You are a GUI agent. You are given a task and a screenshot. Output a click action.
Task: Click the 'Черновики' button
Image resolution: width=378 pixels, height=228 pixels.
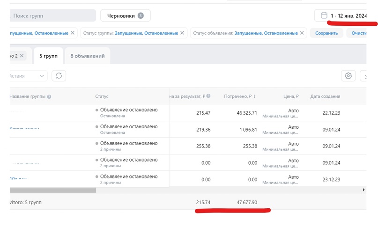(x=125, y=16)
